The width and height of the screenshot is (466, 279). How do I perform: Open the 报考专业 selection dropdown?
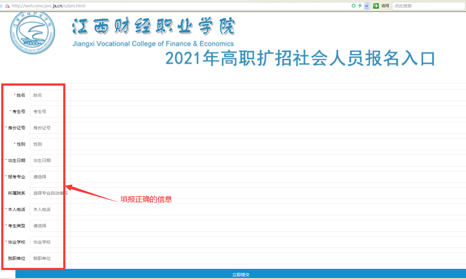[247, 177]
